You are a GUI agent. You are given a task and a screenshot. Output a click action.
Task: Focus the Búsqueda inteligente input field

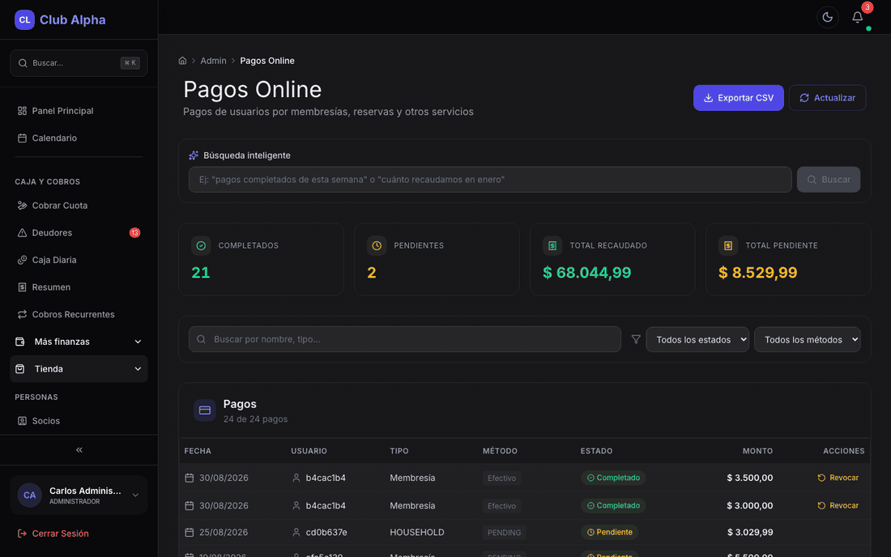[490, 180]
